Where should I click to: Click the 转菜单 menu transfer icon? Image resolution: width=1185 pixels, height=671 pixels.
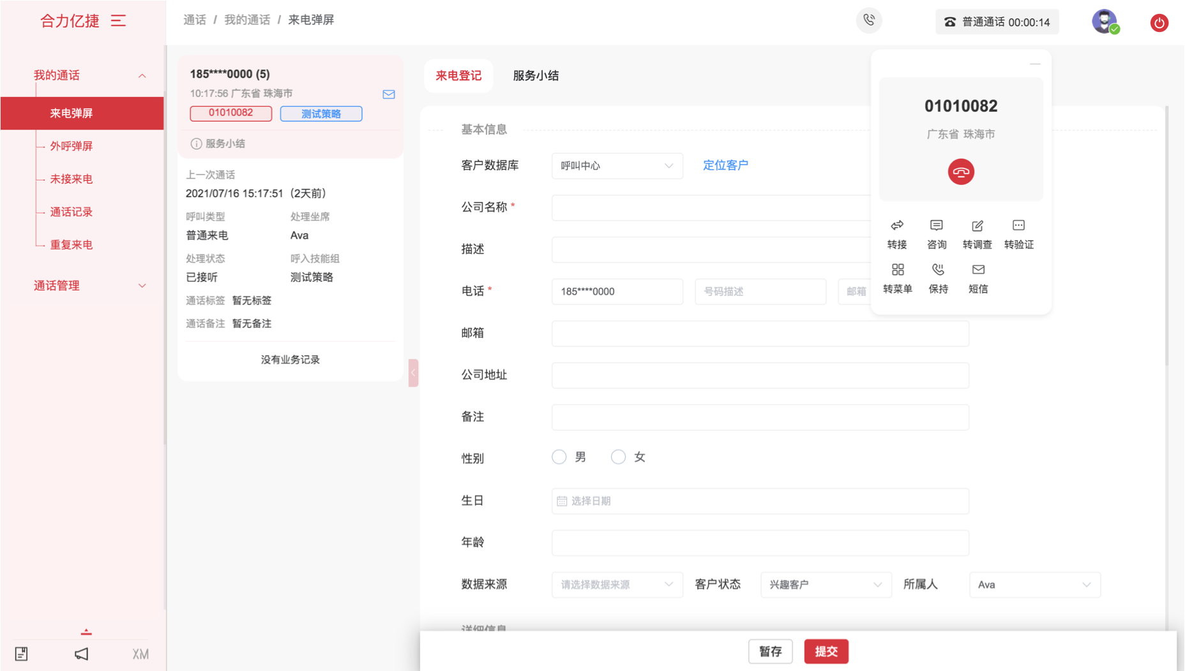pyautogui.click(x=898, y=270)
